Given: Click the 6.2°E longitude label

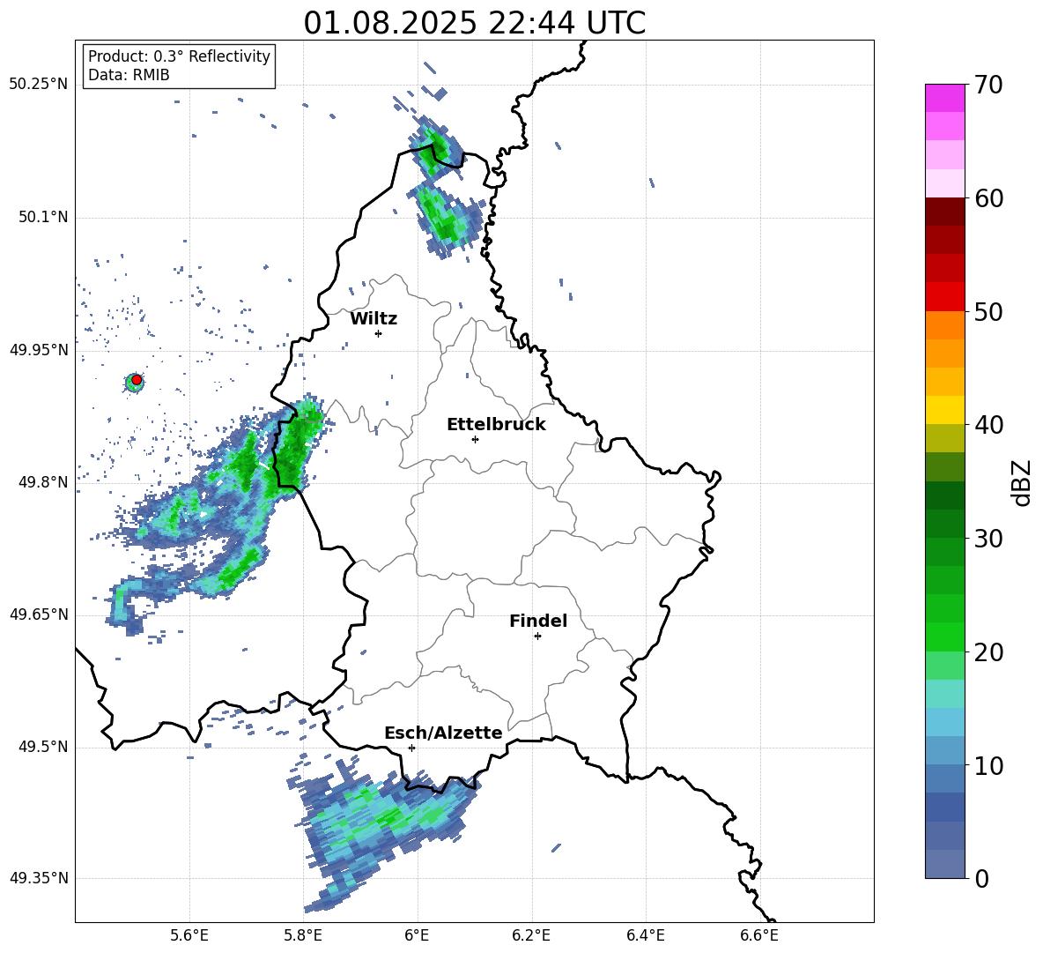Looking at the screenshot, I should tap(531, 935).
